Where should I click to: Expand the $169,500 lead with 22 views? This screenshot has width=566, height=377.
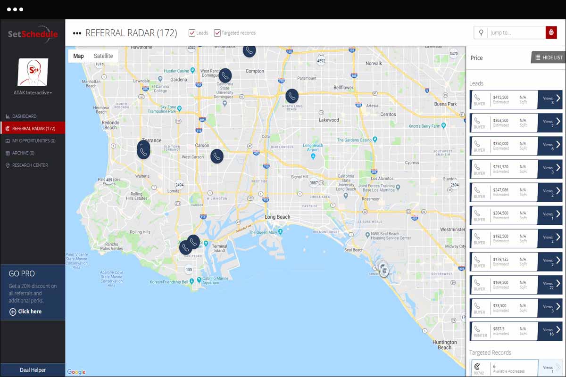558,283
